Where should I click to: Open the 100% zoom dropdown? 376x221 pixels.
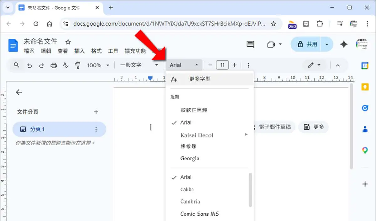(98, 65)
